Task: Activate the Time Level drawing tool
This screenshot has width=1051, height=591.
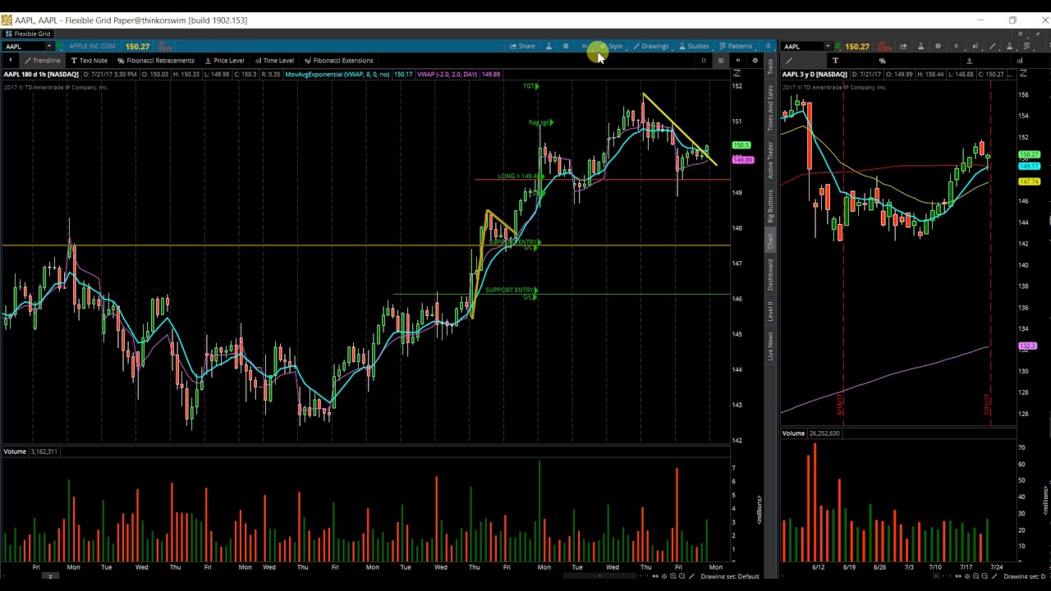Action: [x=274, y=60]
